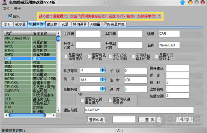Click list scroll down arrow

[x=58, y=111]
